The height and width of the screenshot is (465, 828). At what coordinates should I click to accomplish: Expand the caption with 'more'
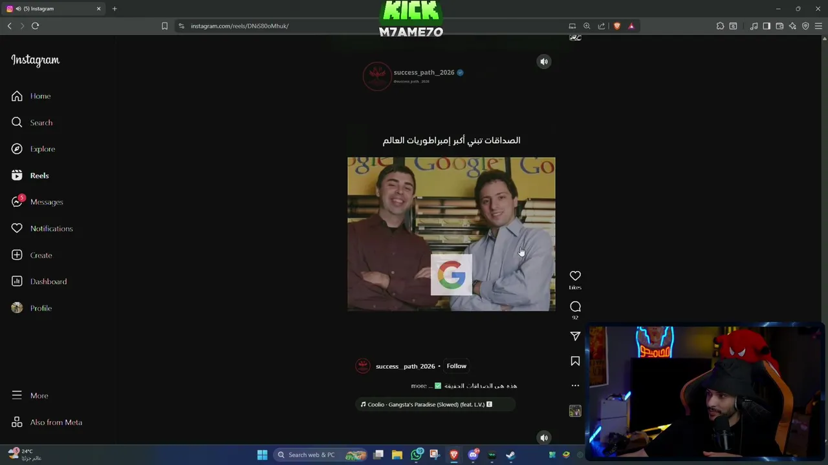[x=419, y=386]
